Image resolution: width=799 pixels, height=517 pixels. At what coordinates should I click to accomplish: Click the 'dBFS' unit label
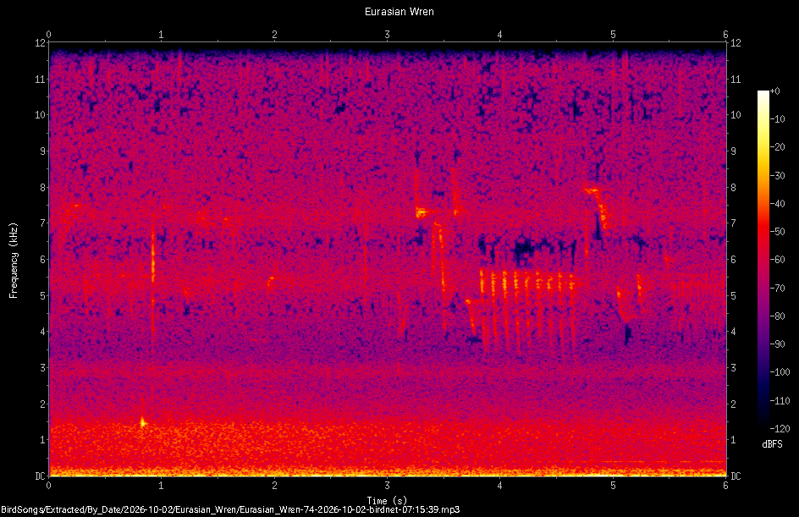click(x=772, y=444)
